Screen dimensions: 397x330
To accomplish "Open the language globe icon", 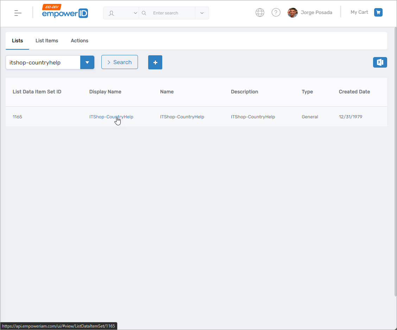I will [260, 12].
